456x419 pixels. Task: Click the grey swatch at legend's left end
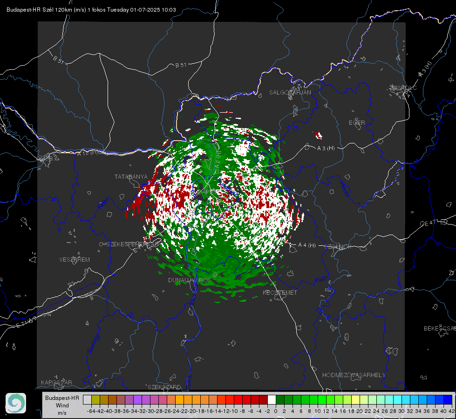(87, 399)
